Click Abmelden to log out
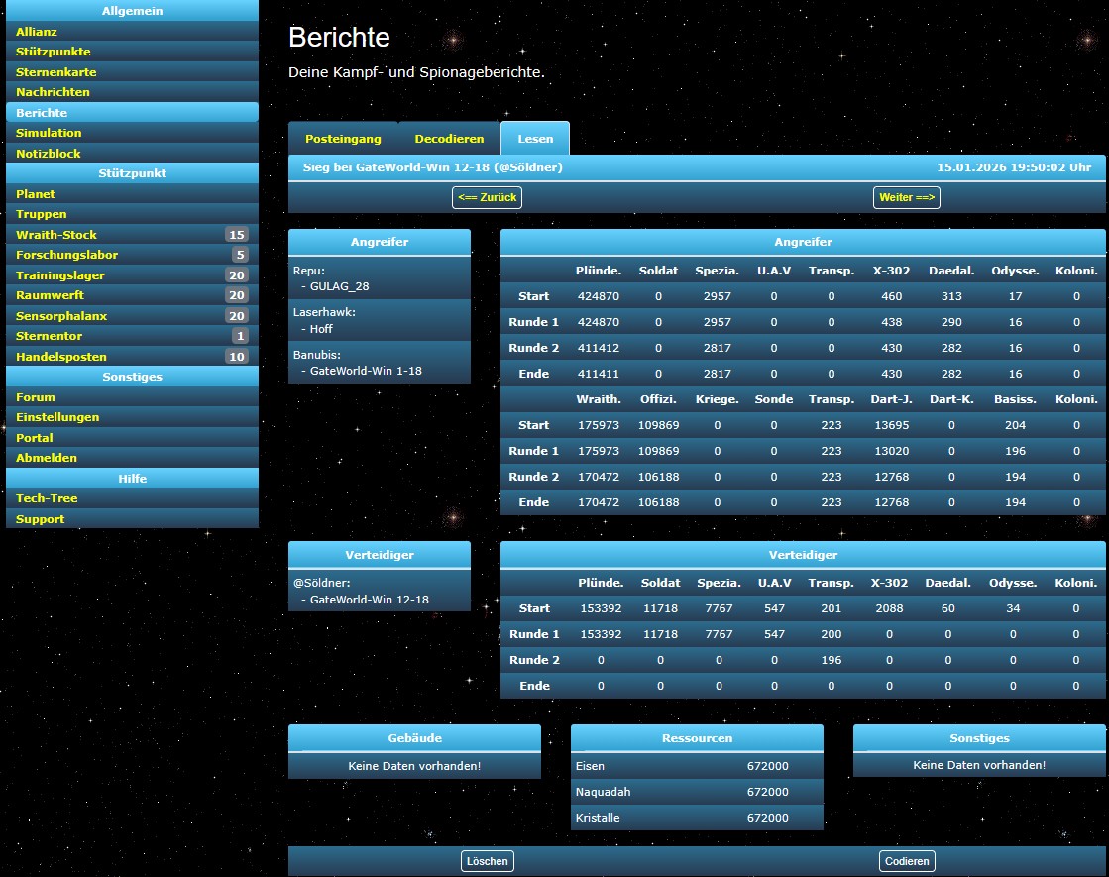Image resolution: width=1109 pixels, height=877 pixels. tap(47, 458)
